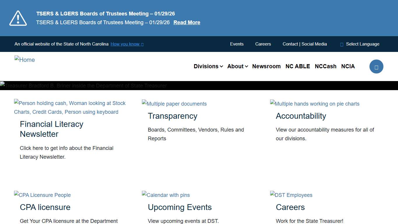
Task: Click the globe icon beside Select Language
Action: tap(341, 44)
